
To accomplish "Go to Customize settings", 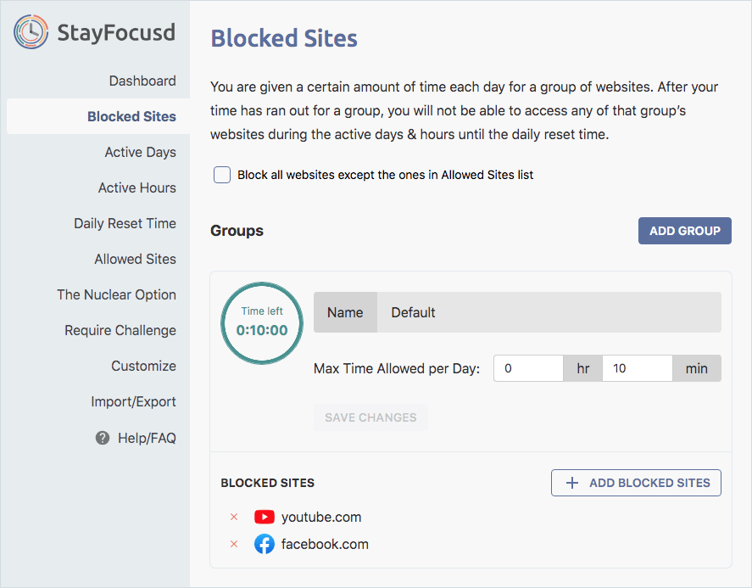I will tap(144, 366).
